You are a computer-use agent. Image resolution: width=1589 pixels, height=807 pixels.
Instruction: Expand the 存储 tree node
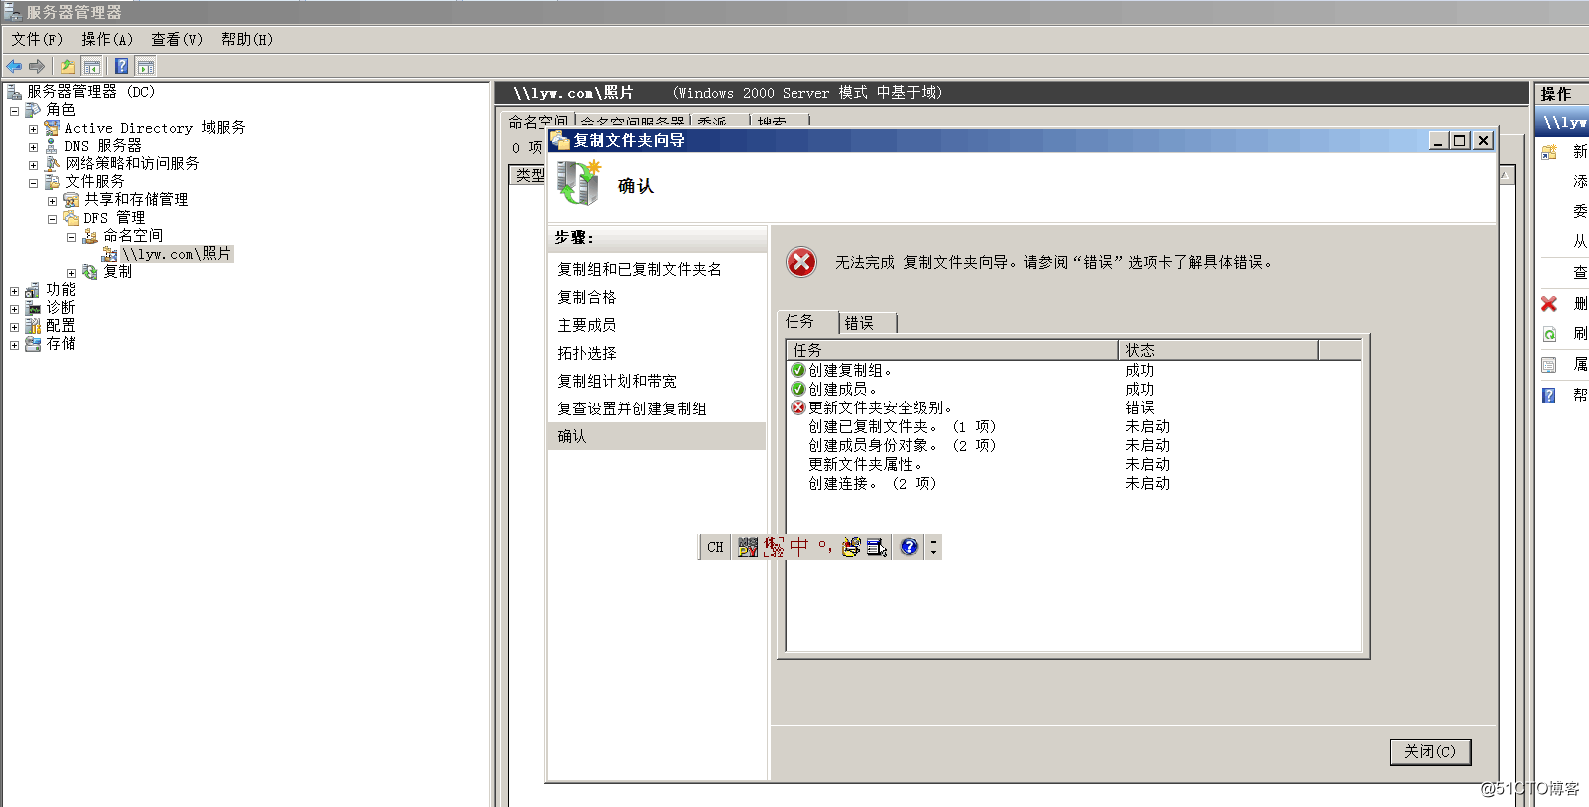tap(15, 345)
